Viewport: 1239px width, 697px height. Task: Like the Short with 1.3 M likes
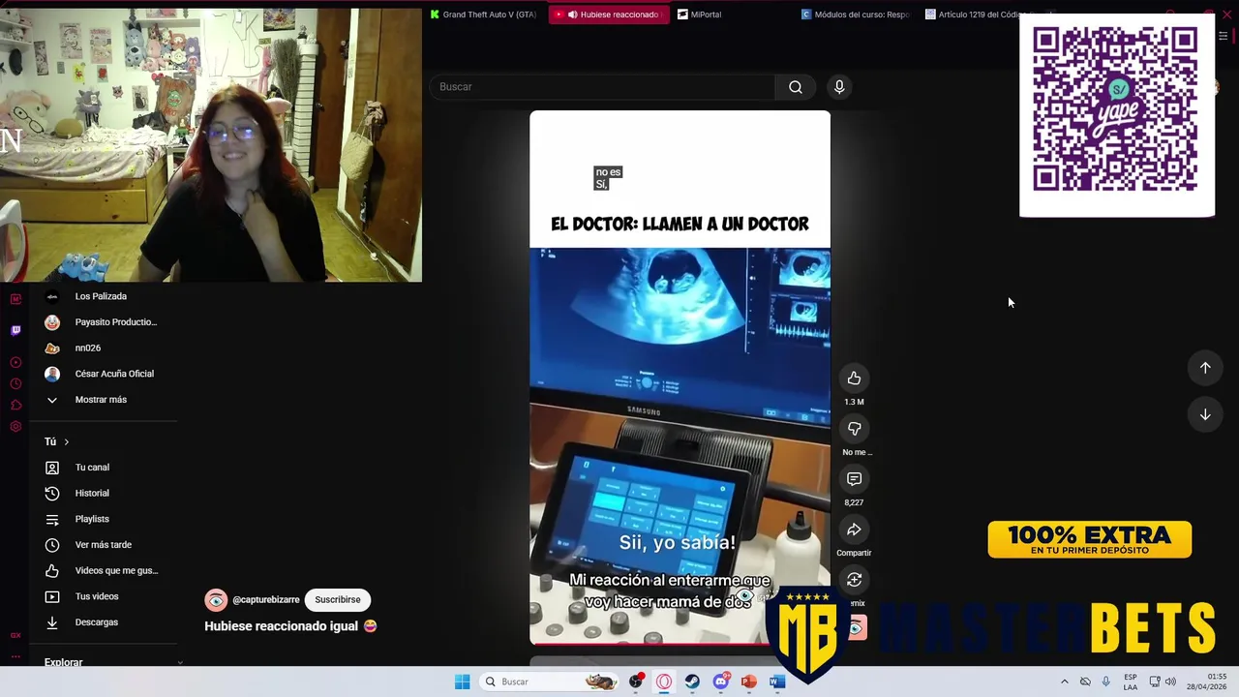854,379
